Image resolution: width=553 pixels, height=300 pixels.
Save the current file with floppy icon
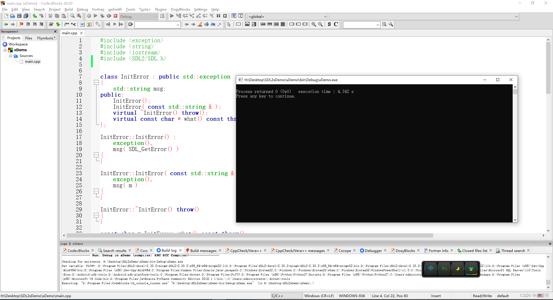[19, 16]
